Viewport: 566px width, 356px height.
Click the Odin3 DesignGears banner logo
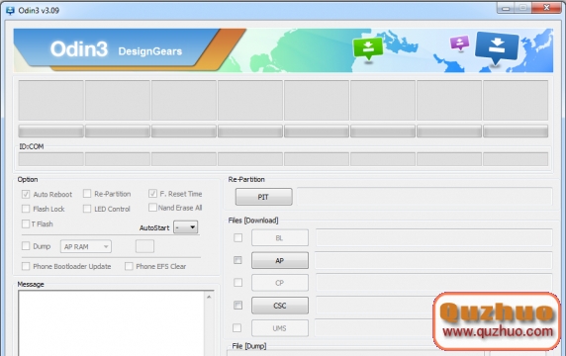click(x=116, y=49)
